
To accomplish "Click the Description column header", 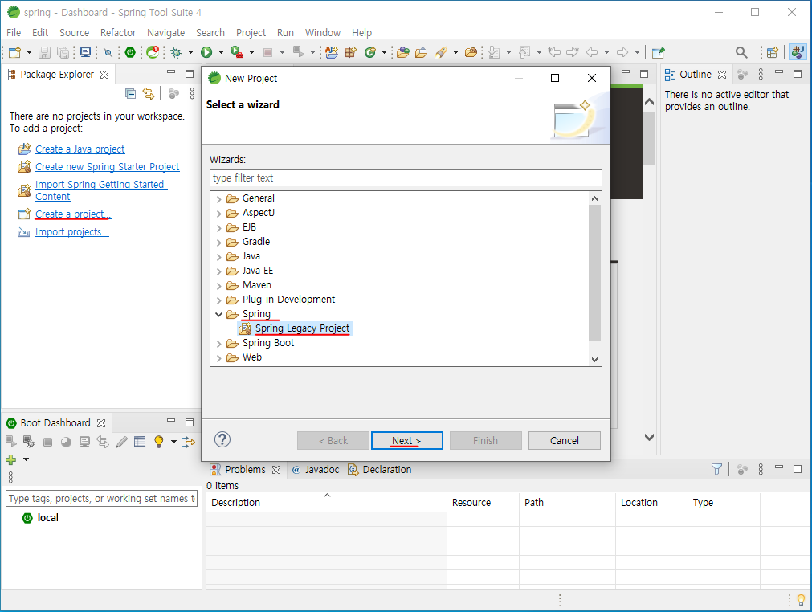I will point(326,502).
